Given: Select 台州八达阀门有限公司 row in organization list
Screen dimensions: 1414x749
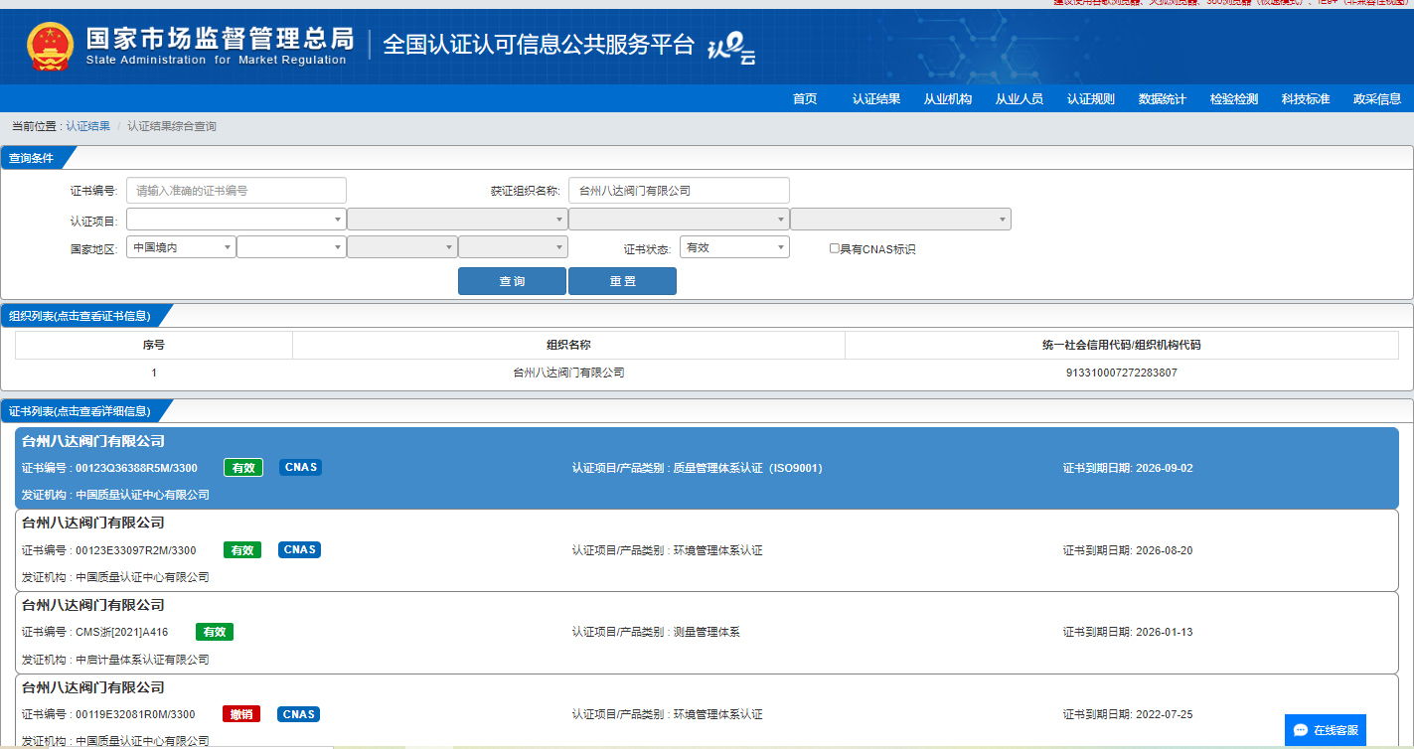Looking at the screenshot, I should point(568,373).
